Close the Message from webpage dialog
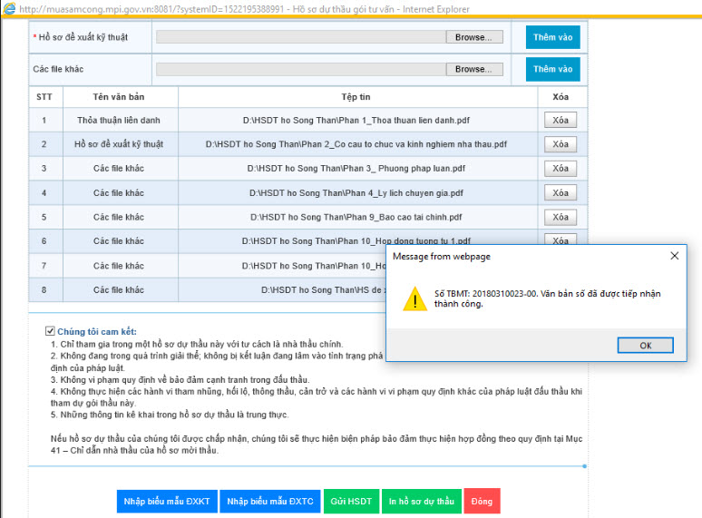 (674, 256)
